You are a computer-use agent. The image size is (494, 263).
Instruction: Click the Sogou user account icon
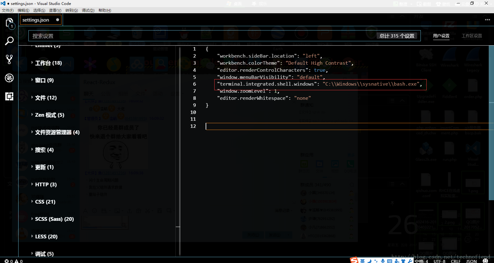[x=397, y=261]
